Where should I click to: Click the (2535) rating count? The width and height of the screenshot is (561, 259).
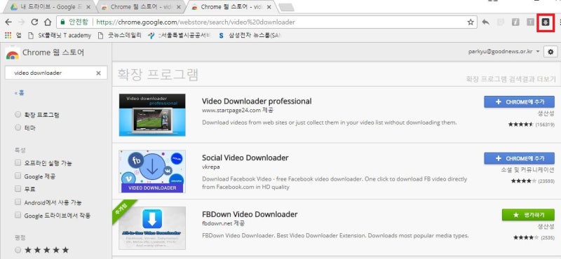pos(548,237)
